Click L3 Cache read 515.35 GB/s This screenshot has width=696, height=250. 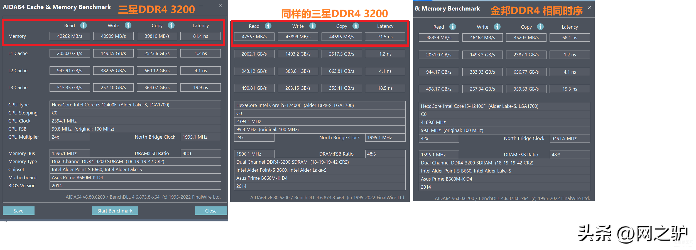70,87
